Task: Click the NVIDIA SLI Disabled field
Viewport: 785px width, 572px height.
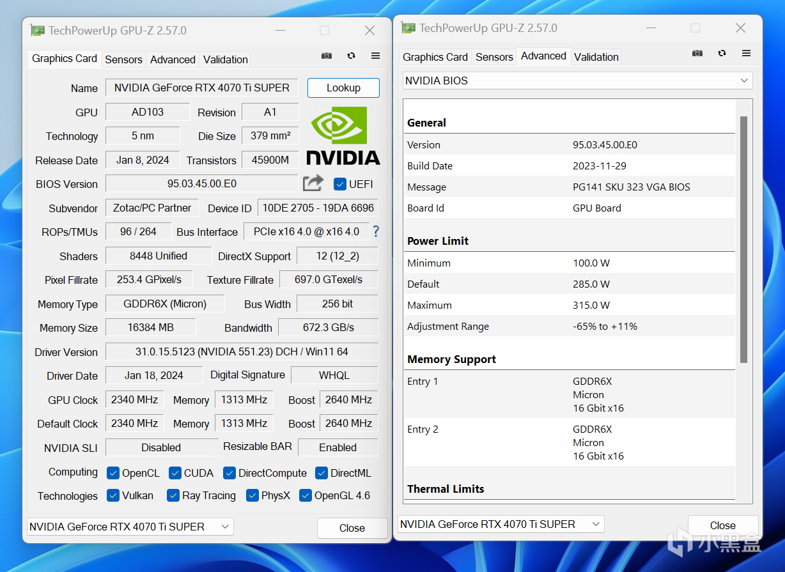Action: click(161, 447)
